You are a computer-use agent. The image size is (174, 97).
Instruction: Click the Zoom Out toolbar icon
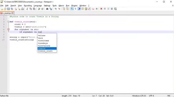(x=59, y=9)
